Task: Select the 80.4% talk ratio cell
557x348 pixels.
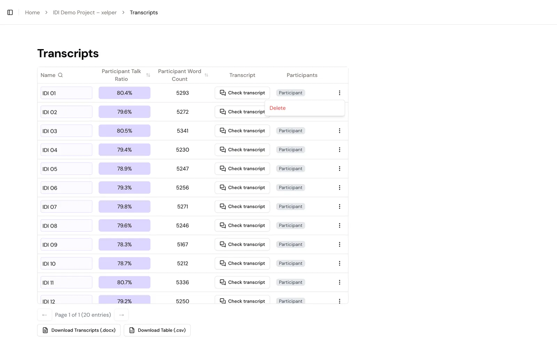Action: pos(125,93)
